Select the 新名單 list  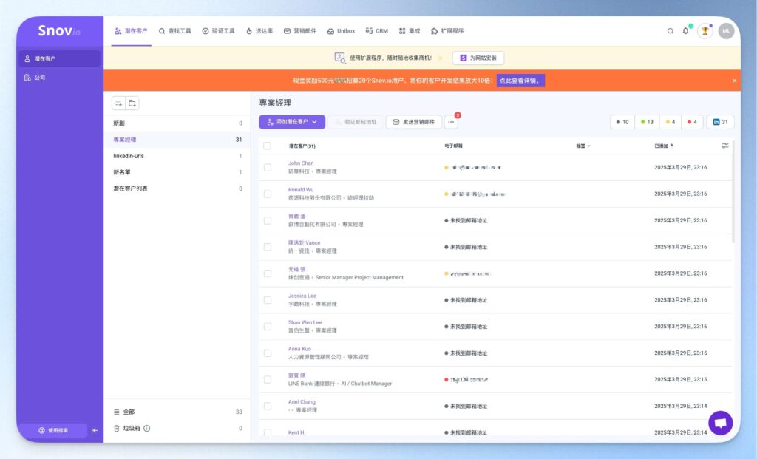177,172
